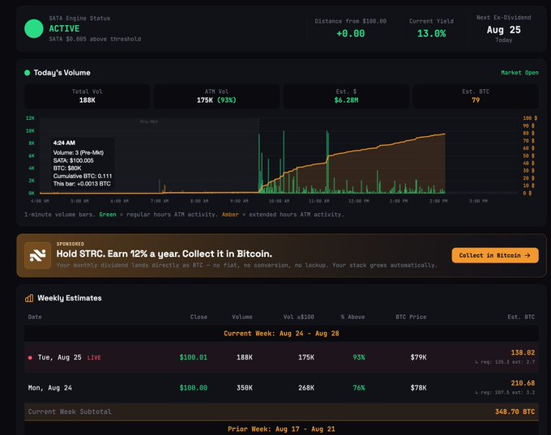The height and width of the screenshot is (435, 551).
Task: Click the Prior Week: Aug 17 - Aug 21 header
Action: pyautogui.click(x=281, y=429)
